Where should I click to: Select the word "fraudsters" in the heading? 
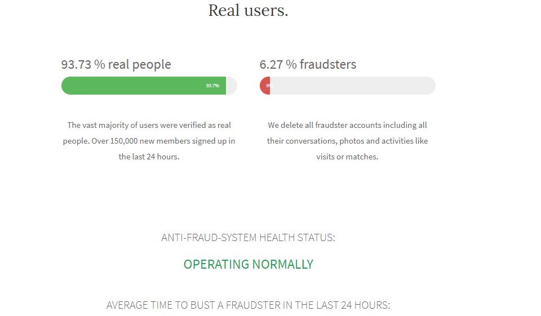point(328,65)
